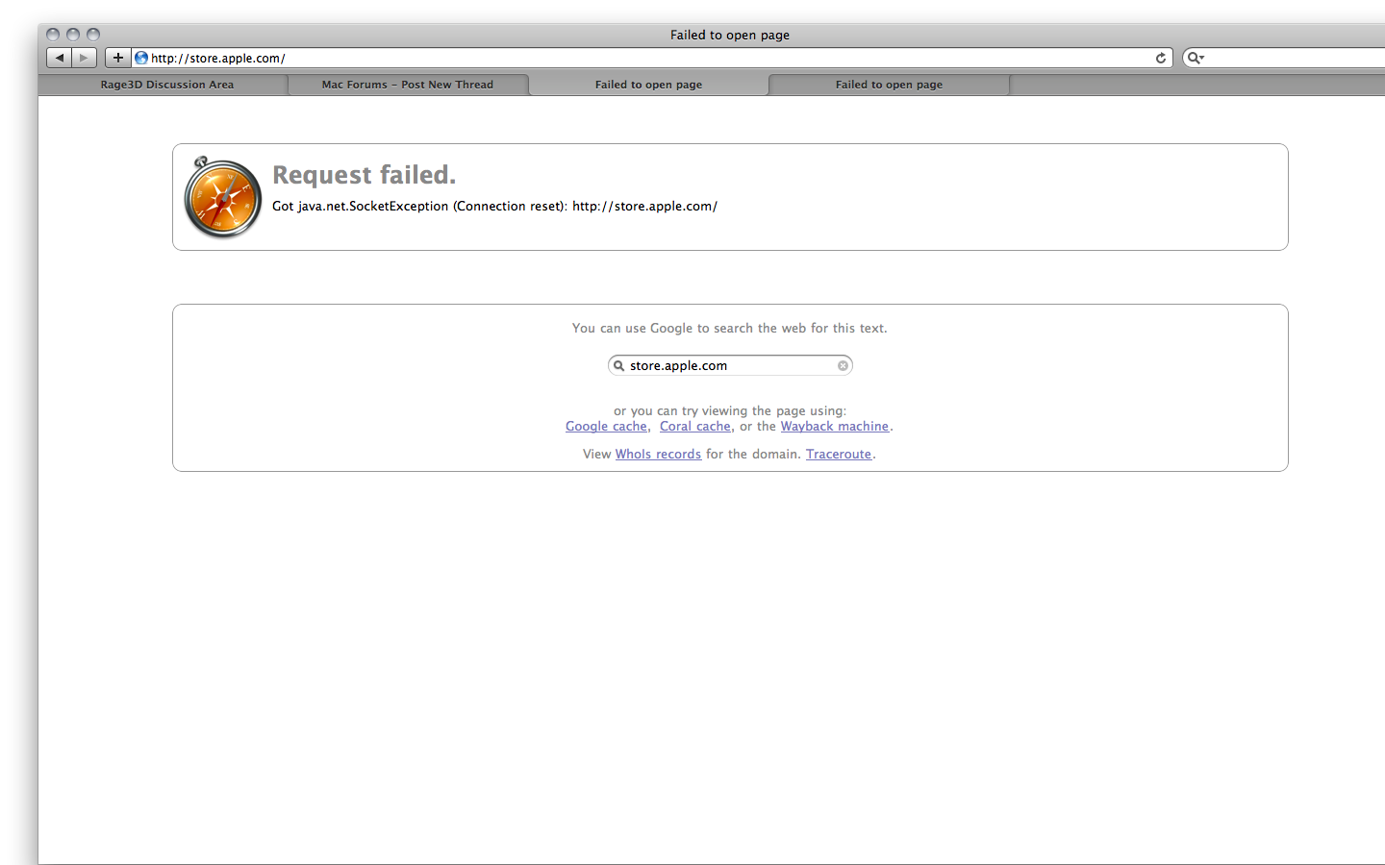Click the store.apple.com Google search field
The height and width of the screenshot is (865, 1385).
click(x=731, y=365)
